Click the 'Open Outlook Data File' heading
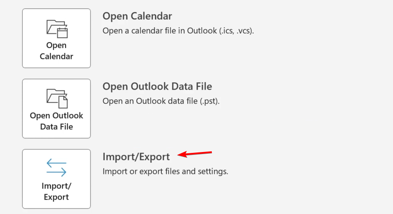Screen dimensions: 393x214 157,87
